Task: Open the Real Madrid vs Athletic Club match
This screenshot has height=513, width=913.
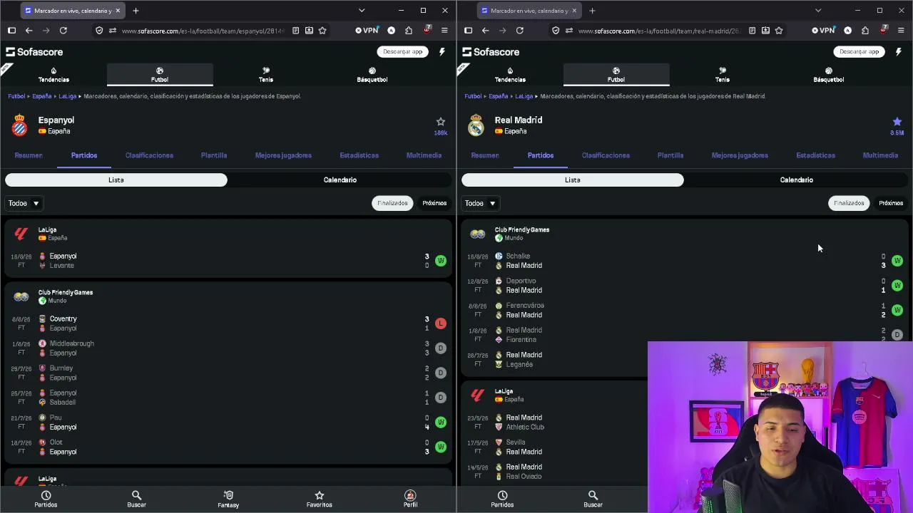Action: (554, 423)
